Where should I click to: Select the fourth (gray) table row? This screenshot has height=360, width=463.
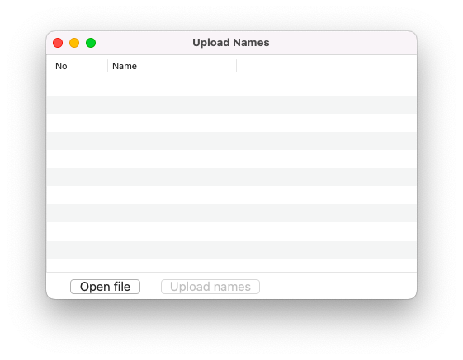tap(231, 141)
